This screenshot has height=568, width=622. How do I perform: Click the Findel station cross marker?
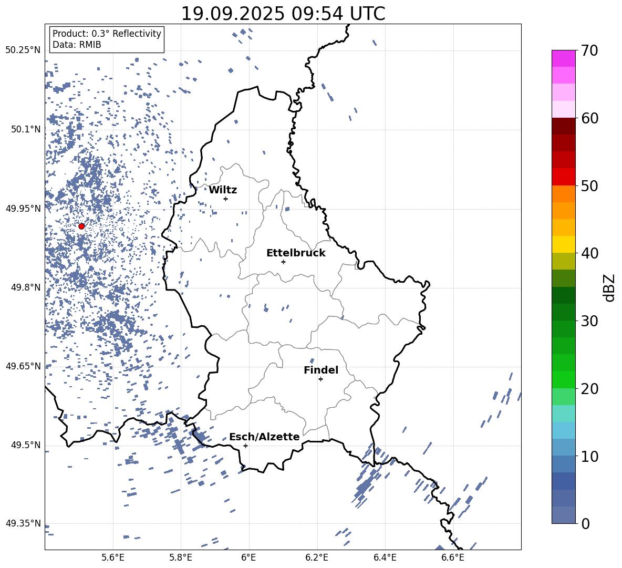click(320, 379)
